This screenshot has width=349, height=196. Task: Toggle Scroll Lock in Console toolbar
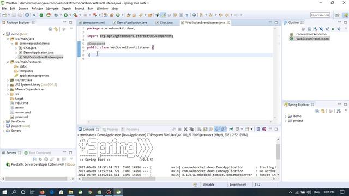coord(205,129)
